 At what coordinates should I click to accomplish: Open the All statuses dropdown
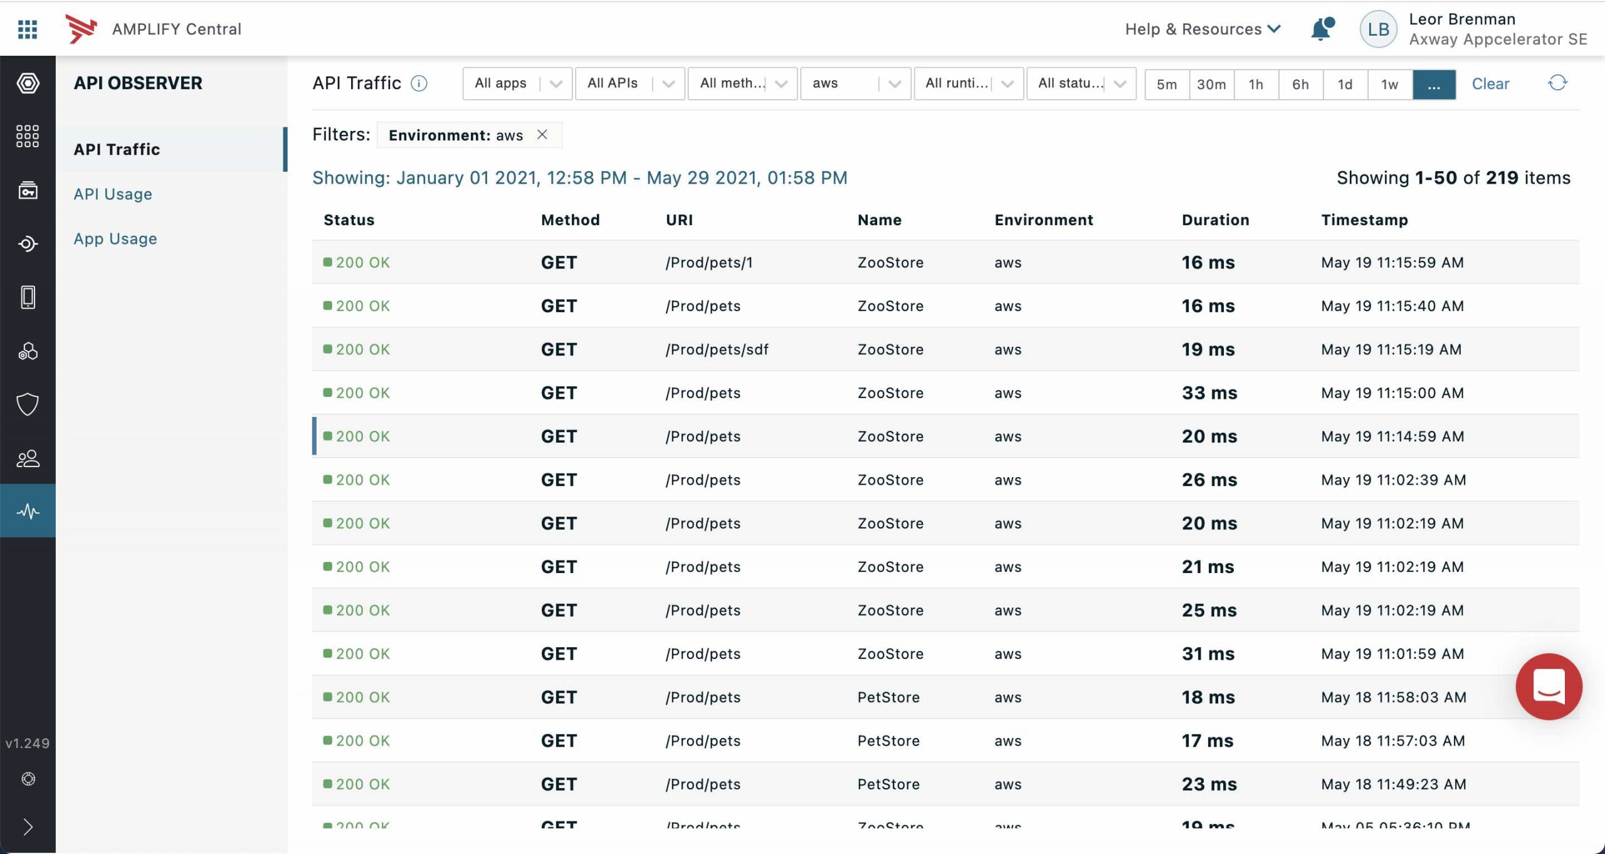point(1081,83)
